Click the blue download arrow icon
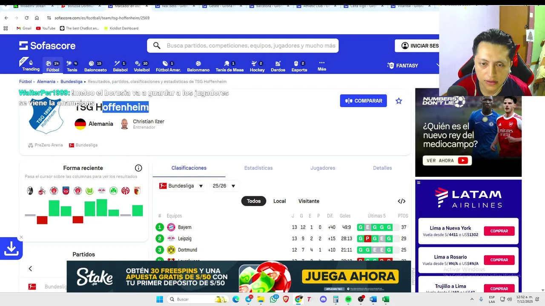The width and height of the screenshot is (545, 306). 11,249
